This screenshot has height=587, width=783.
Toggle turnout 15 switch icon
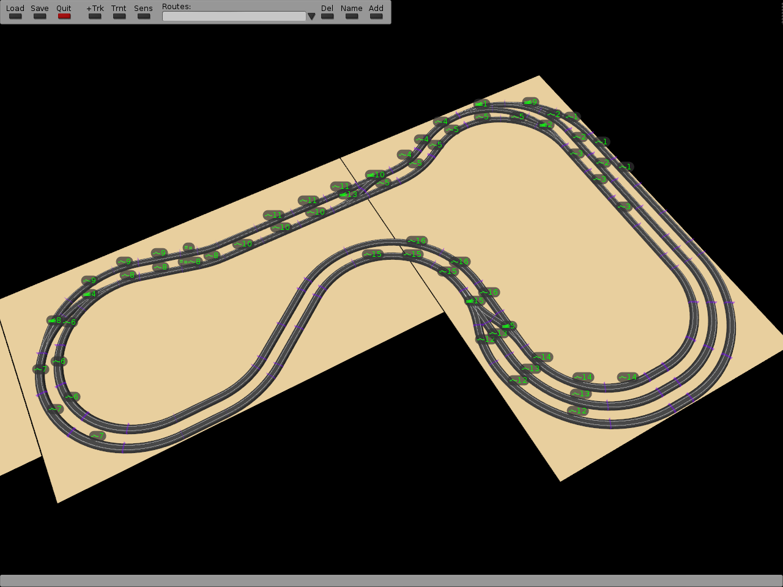474,301
